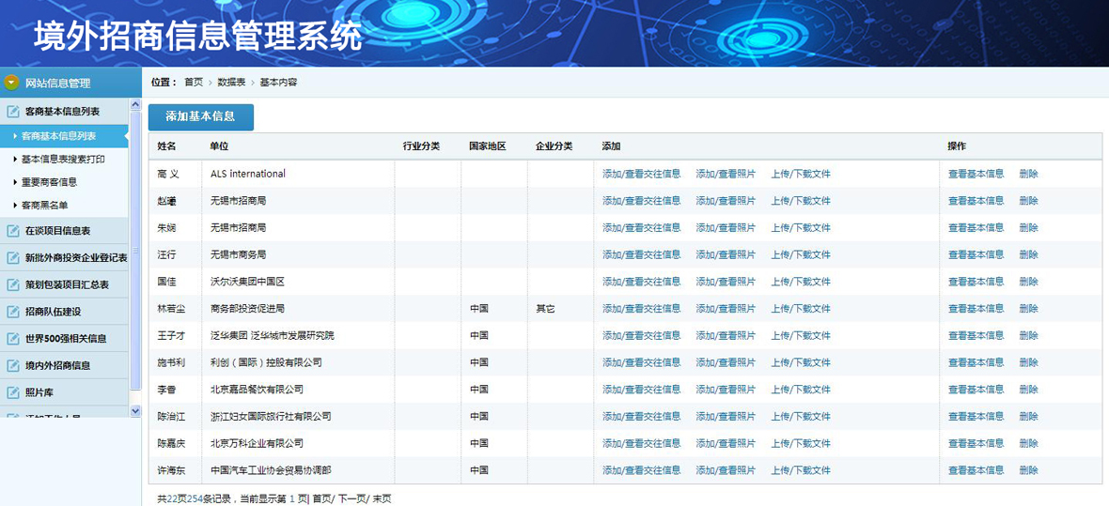Click the edit icon beside 照片库
Screen dimensions: 1109x506
13,392
